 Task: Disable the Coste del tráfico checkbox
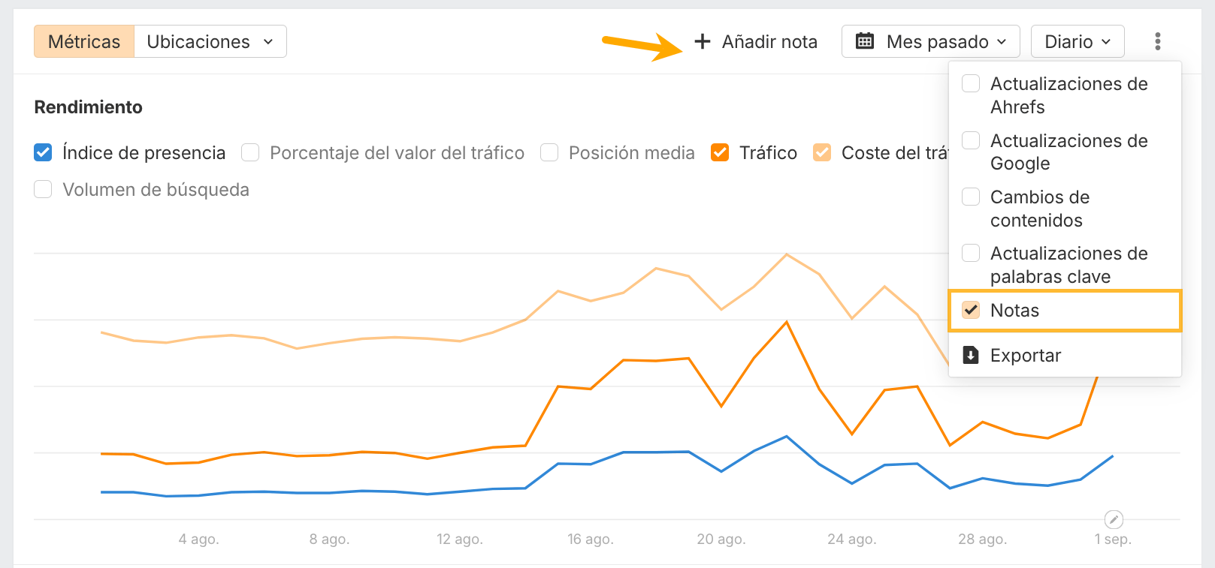(x=822, y=152)
